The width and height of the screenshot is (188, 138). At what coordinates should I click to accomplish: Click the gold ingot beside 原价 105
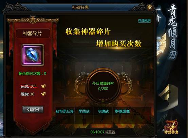[43, 86]
